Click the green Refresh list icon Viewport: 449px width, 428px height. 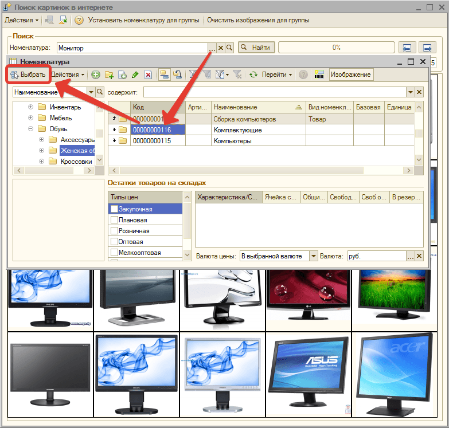point(253,74)
